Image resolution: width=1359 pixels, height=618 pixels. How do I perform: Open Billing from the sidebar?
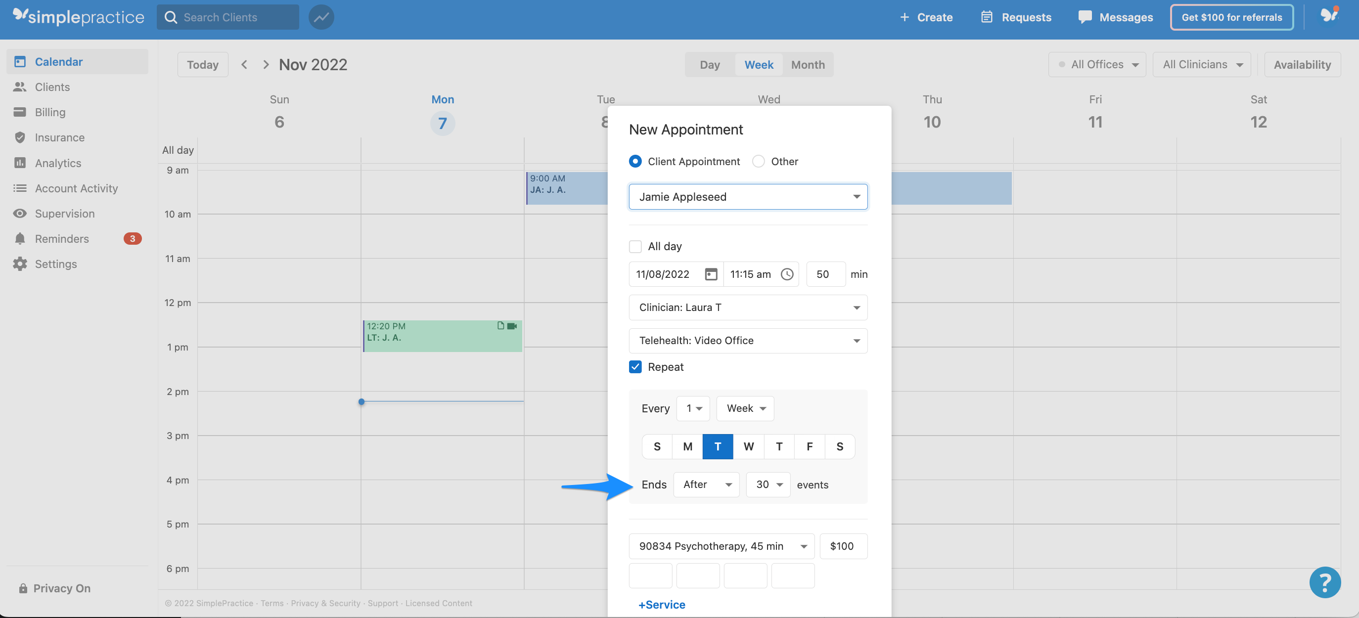coord(19,112)
